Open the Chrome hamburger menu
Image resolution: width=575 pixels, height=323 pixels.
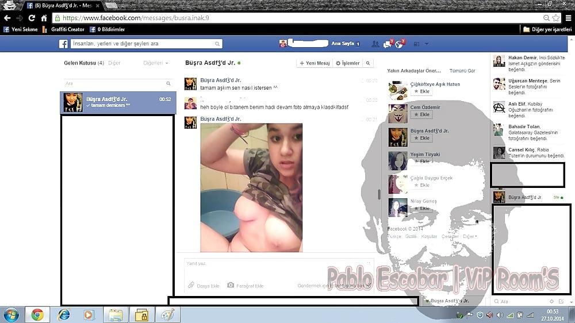click(x=568, y=18)
